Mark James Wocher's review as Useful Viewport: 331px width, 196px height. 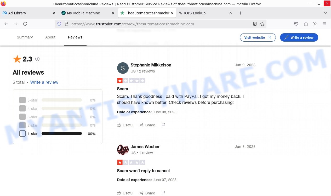[x=125, y=193]
